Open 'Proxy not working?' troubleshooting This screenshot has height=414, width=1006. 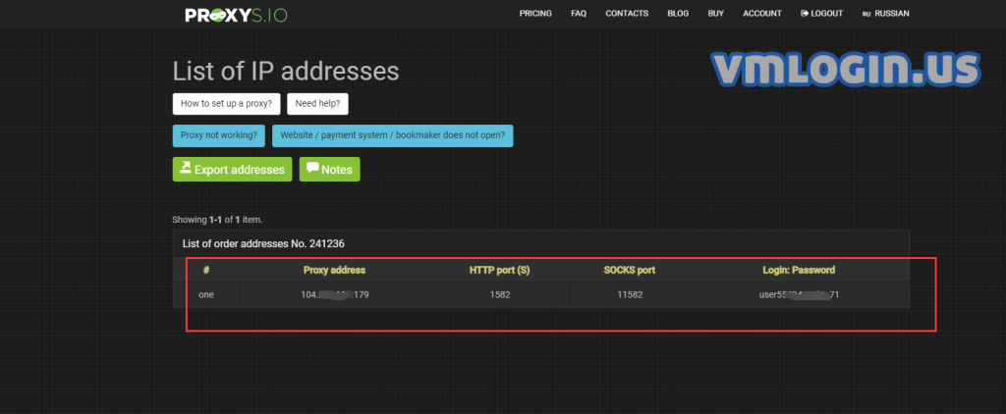click(x=219, y=135)
